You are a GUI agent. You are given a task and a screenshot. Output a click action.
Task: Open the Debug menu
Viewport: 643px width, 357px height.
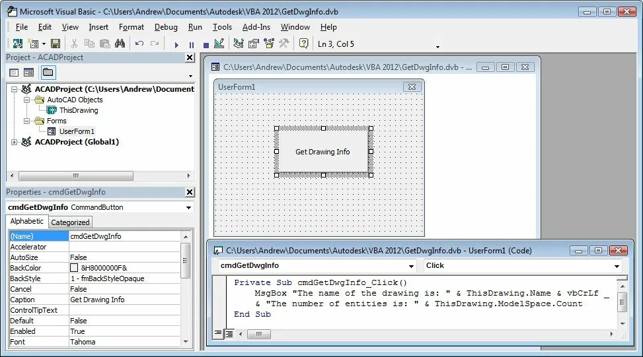click(x=166, y=27)
